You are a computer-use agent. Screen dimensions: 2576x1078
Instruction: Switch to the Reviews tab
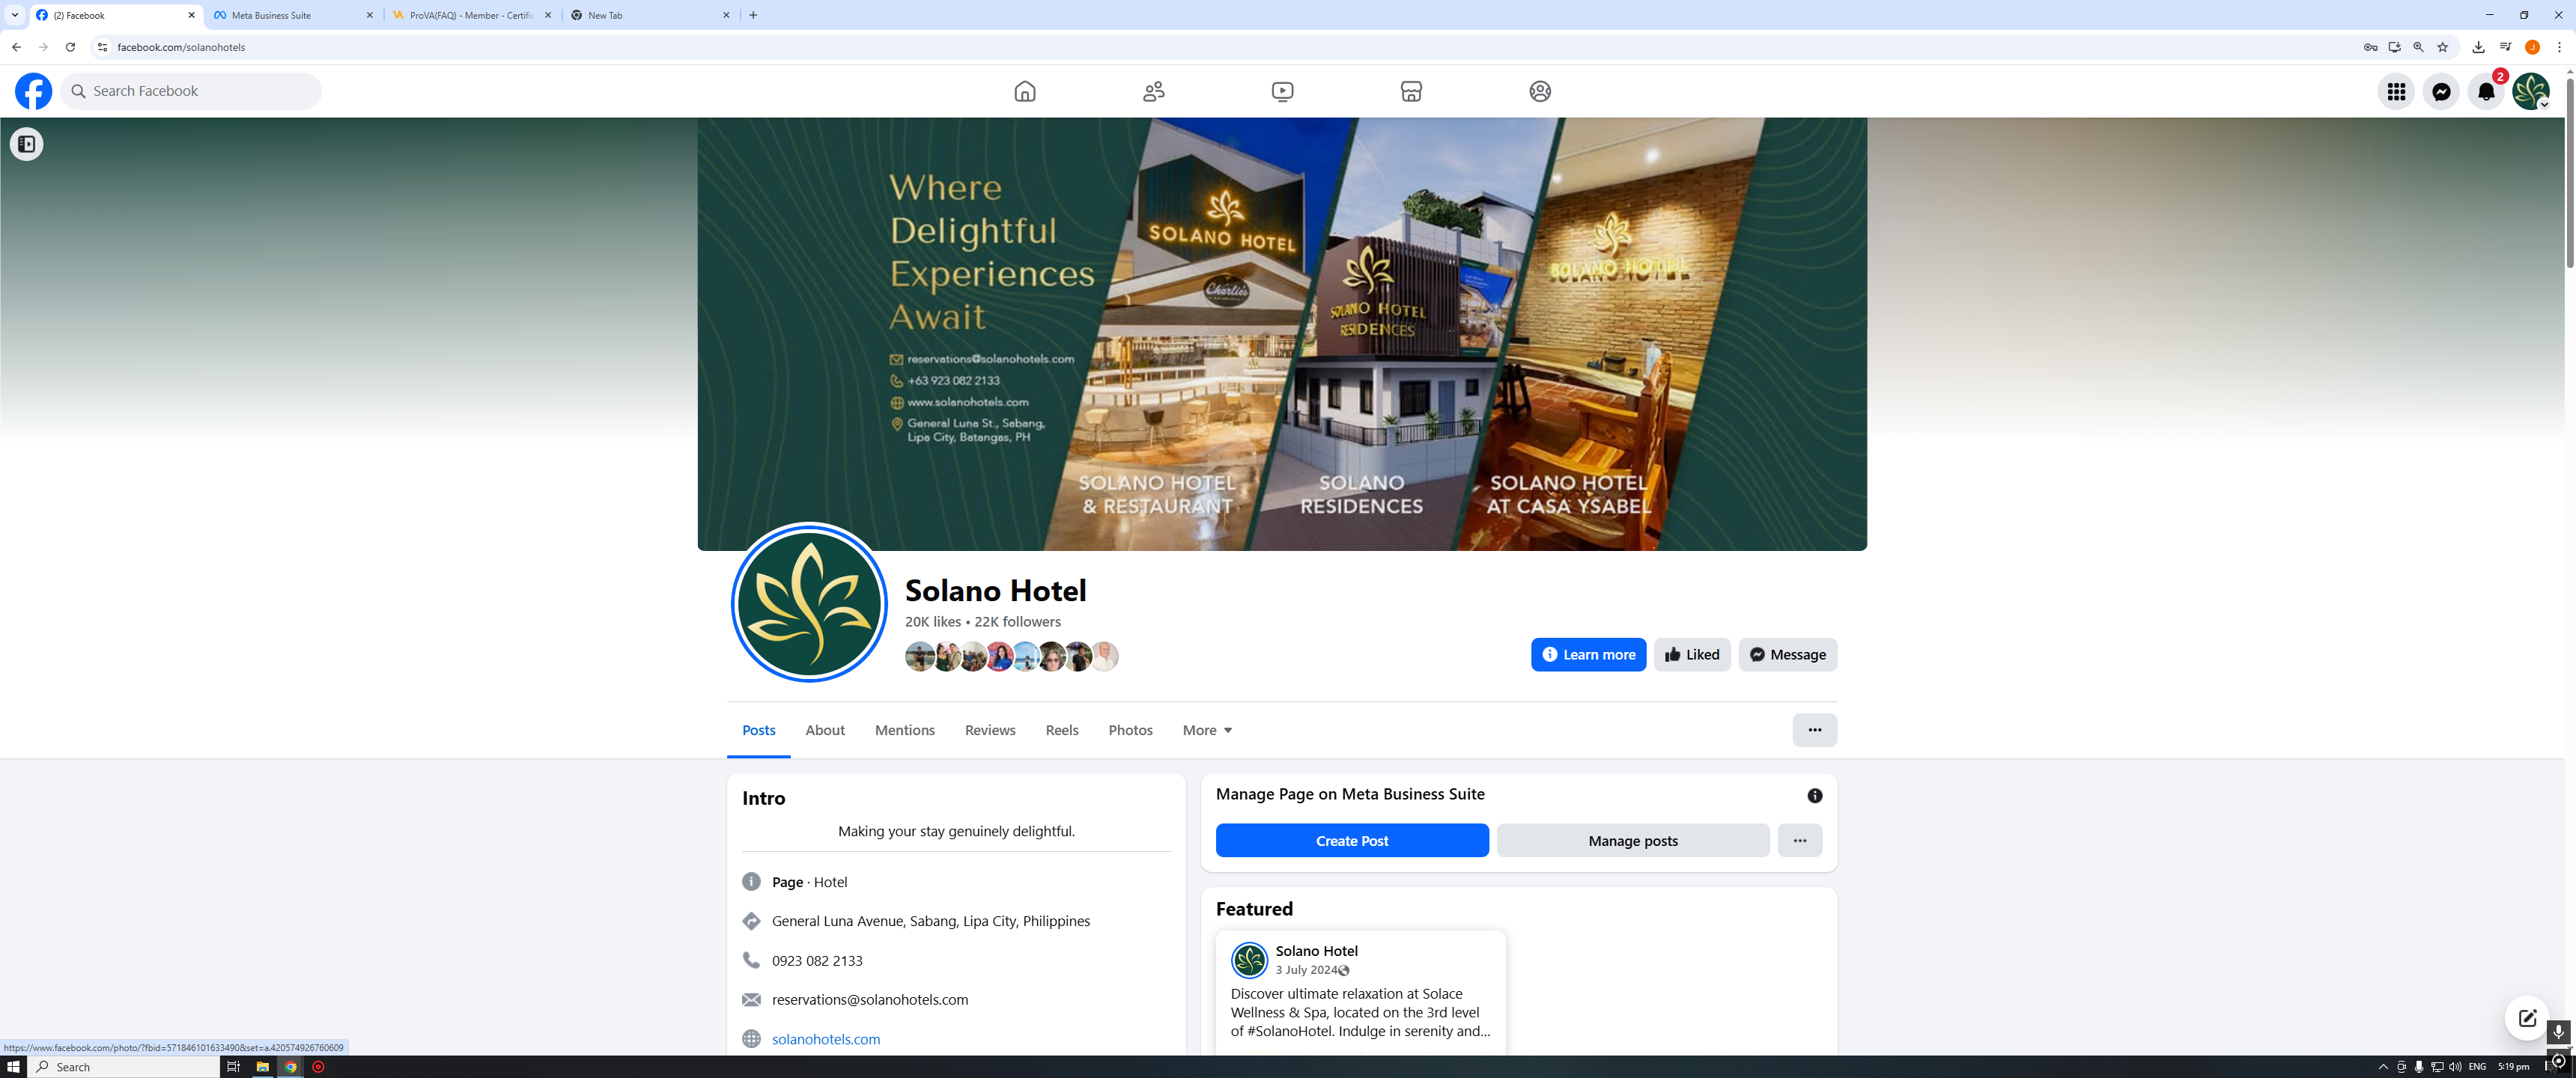tap(990, 730)
